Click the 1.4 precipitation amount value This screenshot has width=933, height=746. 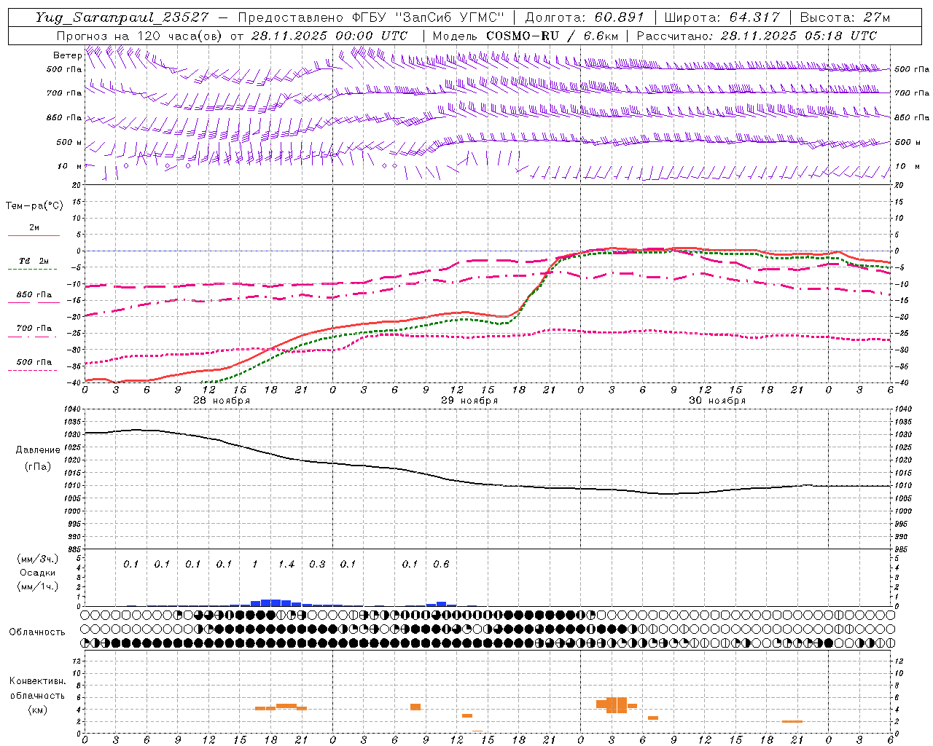click(286, 564)
